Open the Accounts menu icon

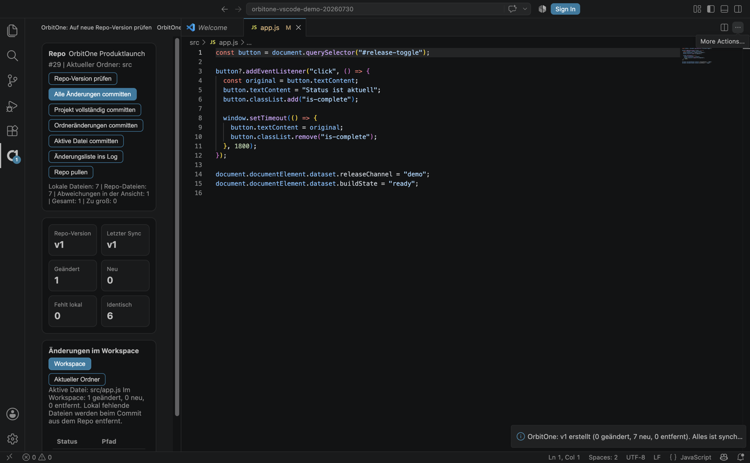[13, 414]
